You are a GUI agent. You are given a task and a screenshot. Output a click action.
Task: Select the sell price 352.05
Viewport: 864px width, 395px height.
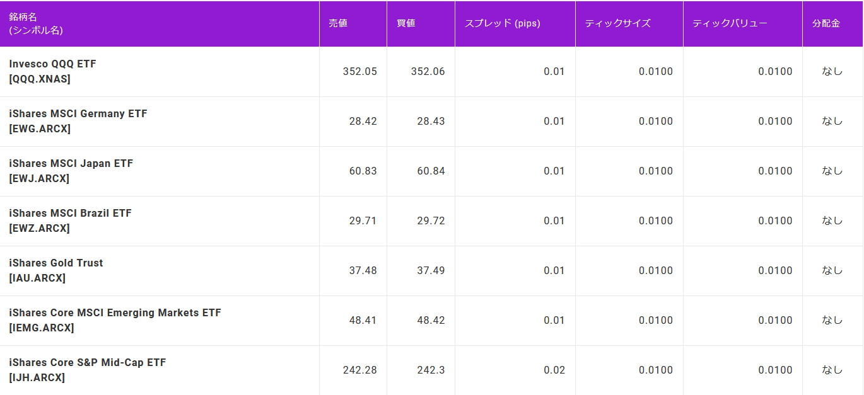[x=360, y=71]
